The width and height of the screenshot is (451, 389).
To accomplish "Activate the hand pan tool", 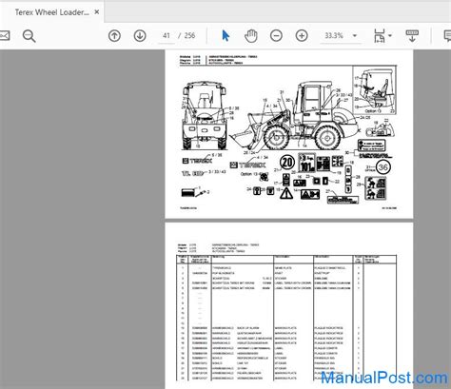I will 250,36.
